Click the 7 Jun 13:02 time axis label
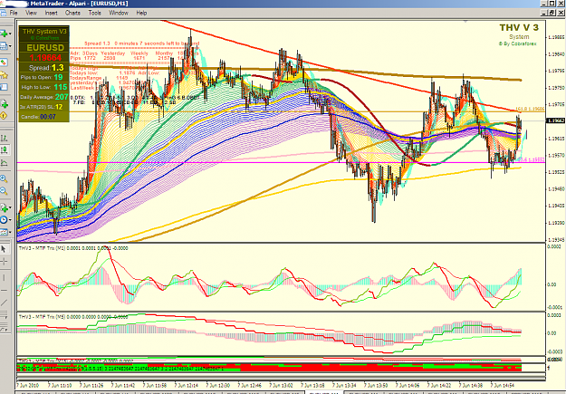Image resolution: width=566 pixels, height=394 pixels. click(x=282, y=385)
